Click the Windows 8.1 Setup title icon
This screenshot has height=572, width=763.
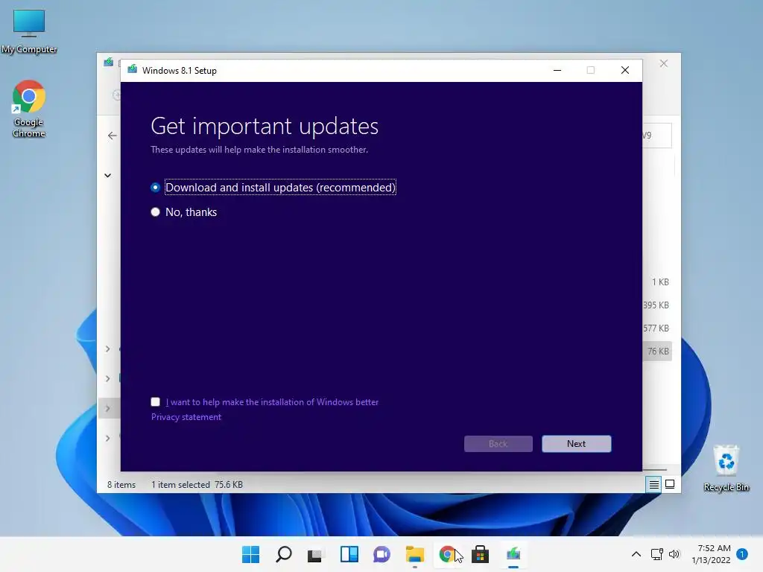pyautogui.click(x=133, y=70)
